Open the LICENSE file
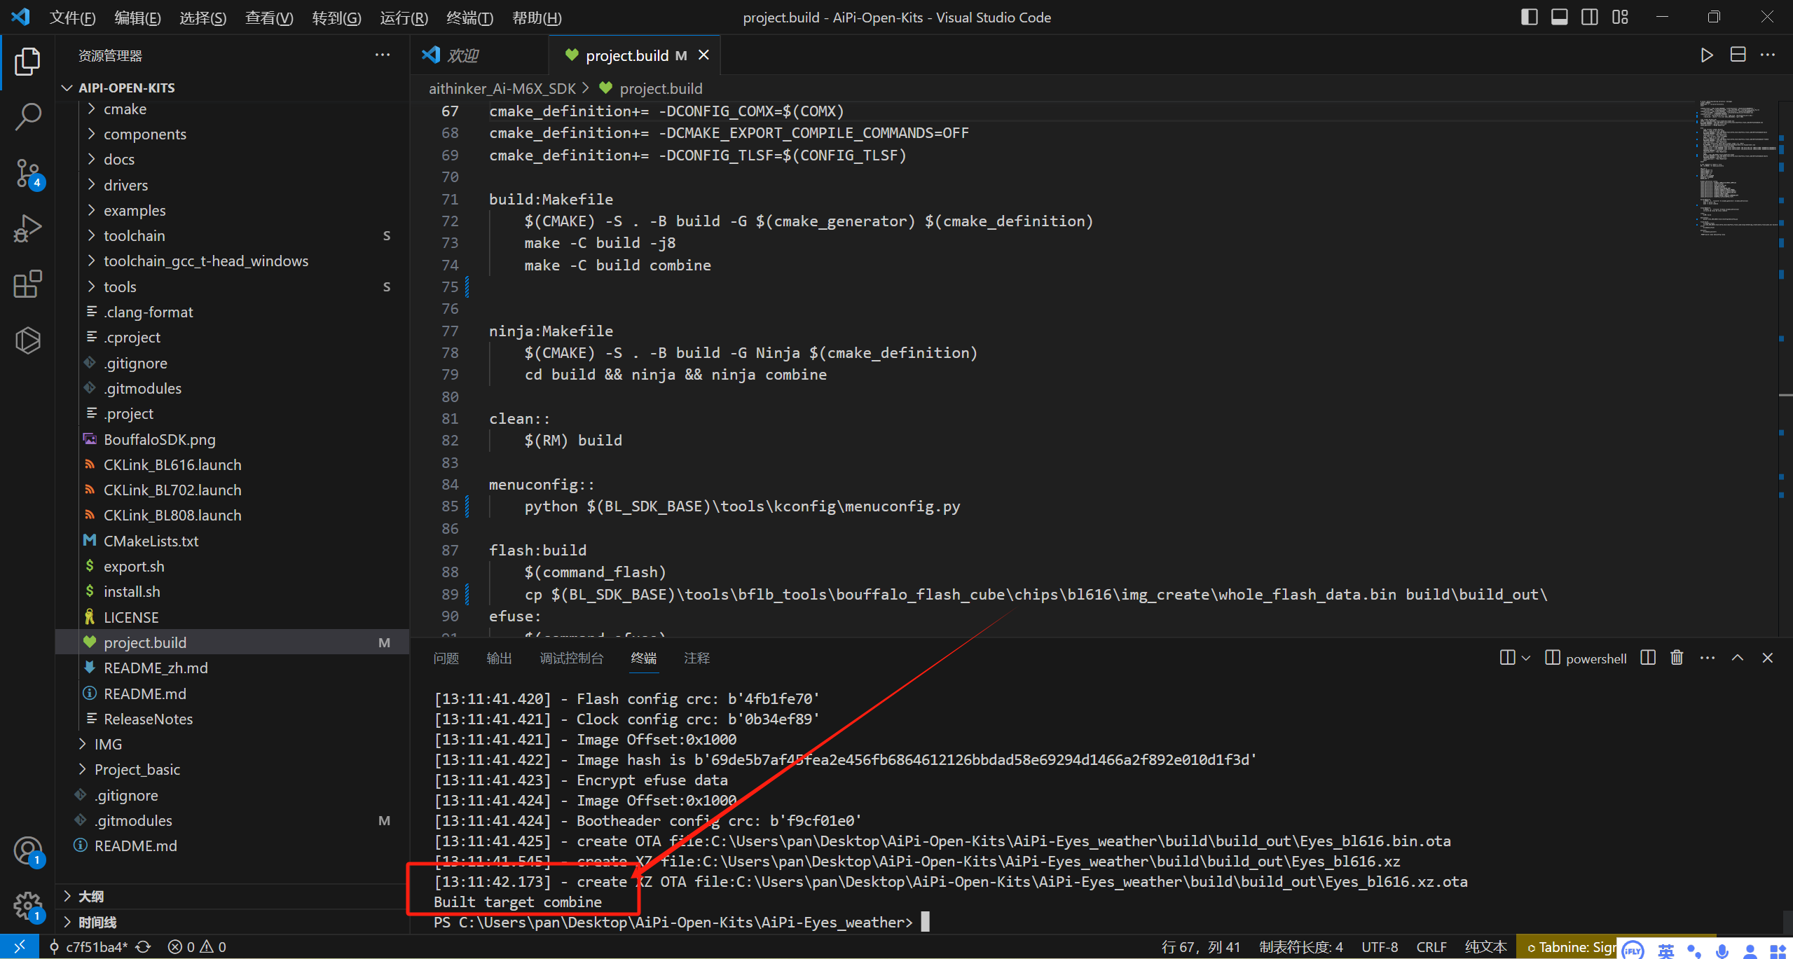This screenshot has width=1793, height=959. click(131, 617)
